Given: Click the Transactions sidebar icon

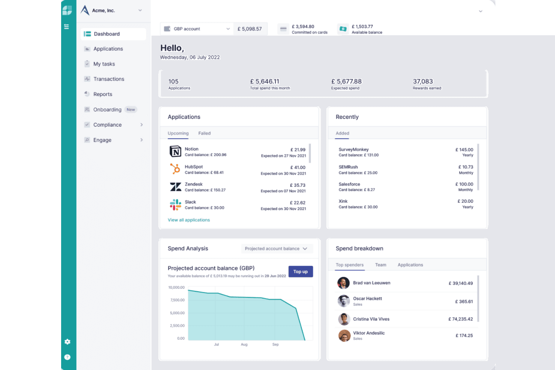Looking at the screenshot, I should pyautogui.click(x=87, y=79).
